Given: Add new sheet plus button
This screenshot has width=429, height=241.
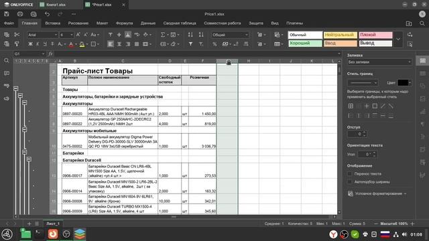Looking at the screenshot, I should click(29, 224).
